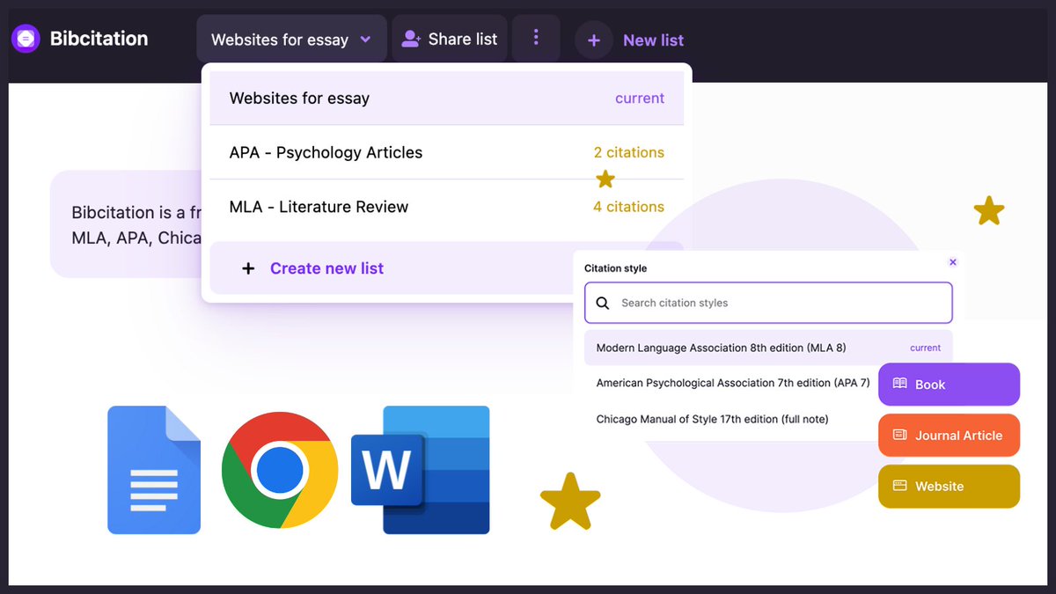Close the Citation style panel
This screenshot has height=594, width=1056.
(953, 262)
